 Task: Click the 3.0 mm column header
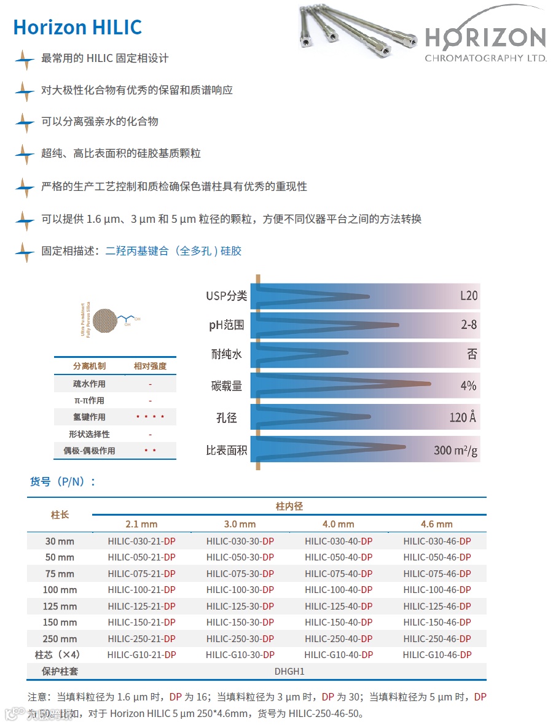click(240, 524)
